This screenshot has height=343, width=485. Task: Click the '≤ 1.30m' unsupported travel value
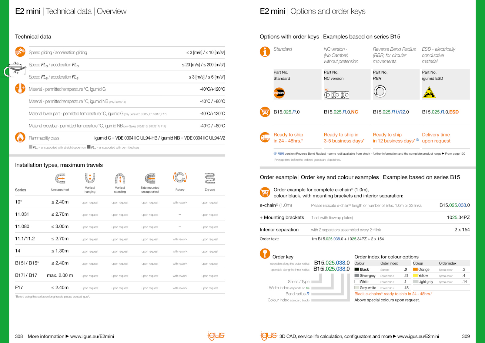tap(60, 251)
